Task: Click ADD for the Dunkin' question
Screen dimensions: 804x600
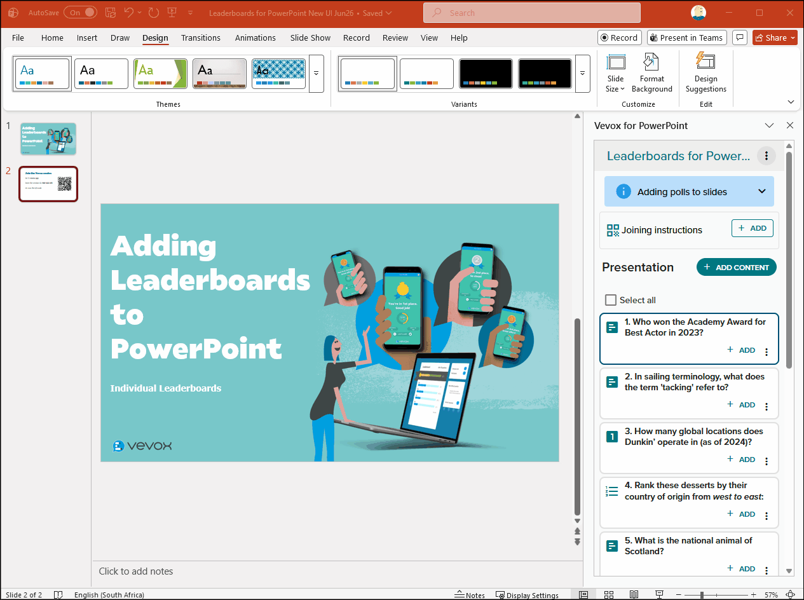Action: coord(741,460)
